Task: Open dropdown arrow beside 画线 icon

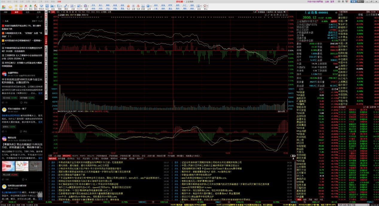Action: point(69,6)
